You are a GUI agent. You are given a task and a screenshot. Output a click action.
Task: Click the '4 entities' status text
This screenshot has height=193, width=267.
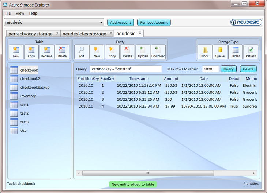251,184
